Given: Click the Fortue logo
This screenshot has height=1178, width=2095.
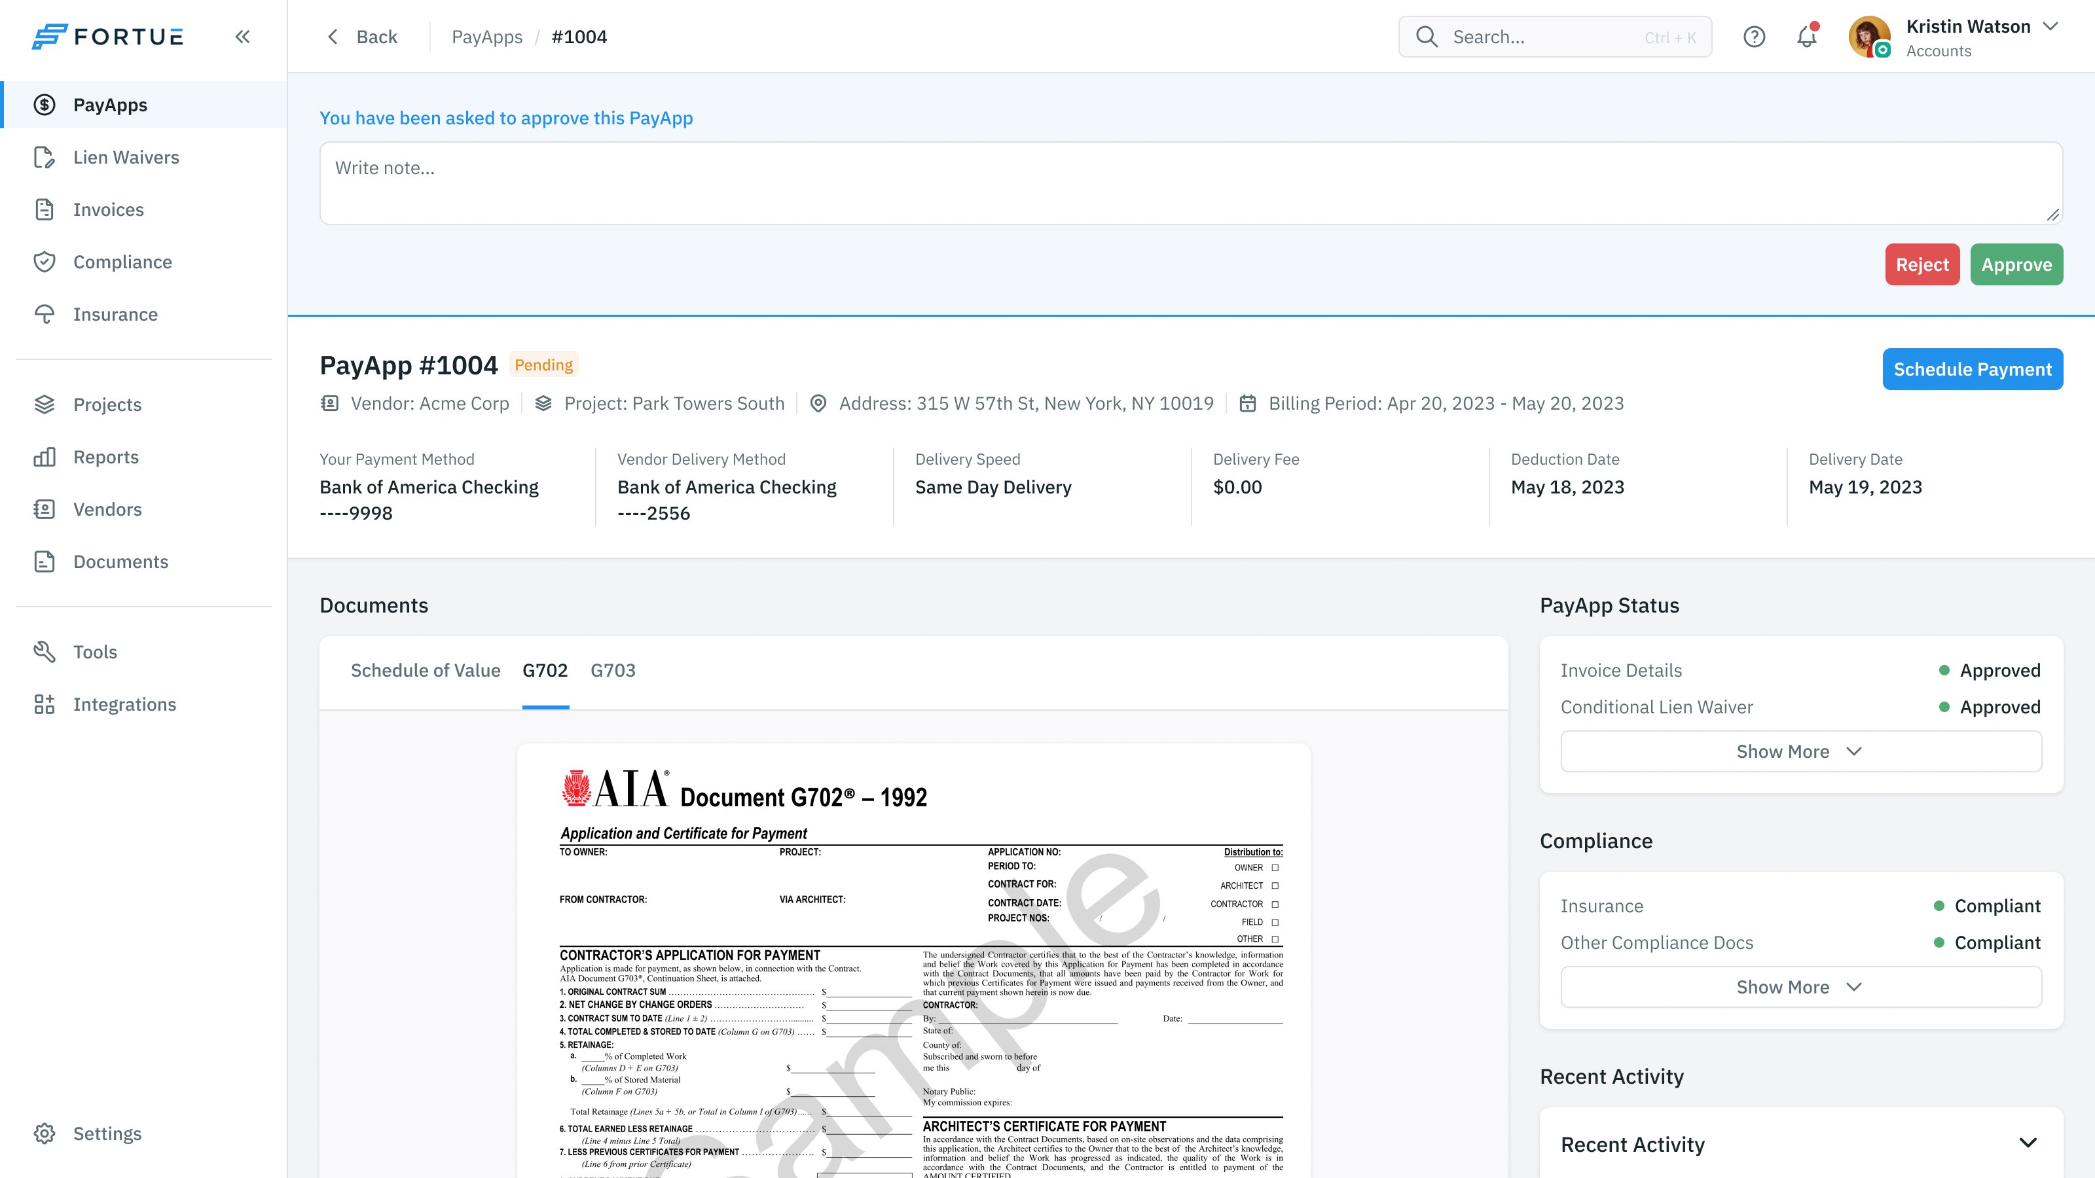Looking at the screenshot, I should [x=107, y=37].
